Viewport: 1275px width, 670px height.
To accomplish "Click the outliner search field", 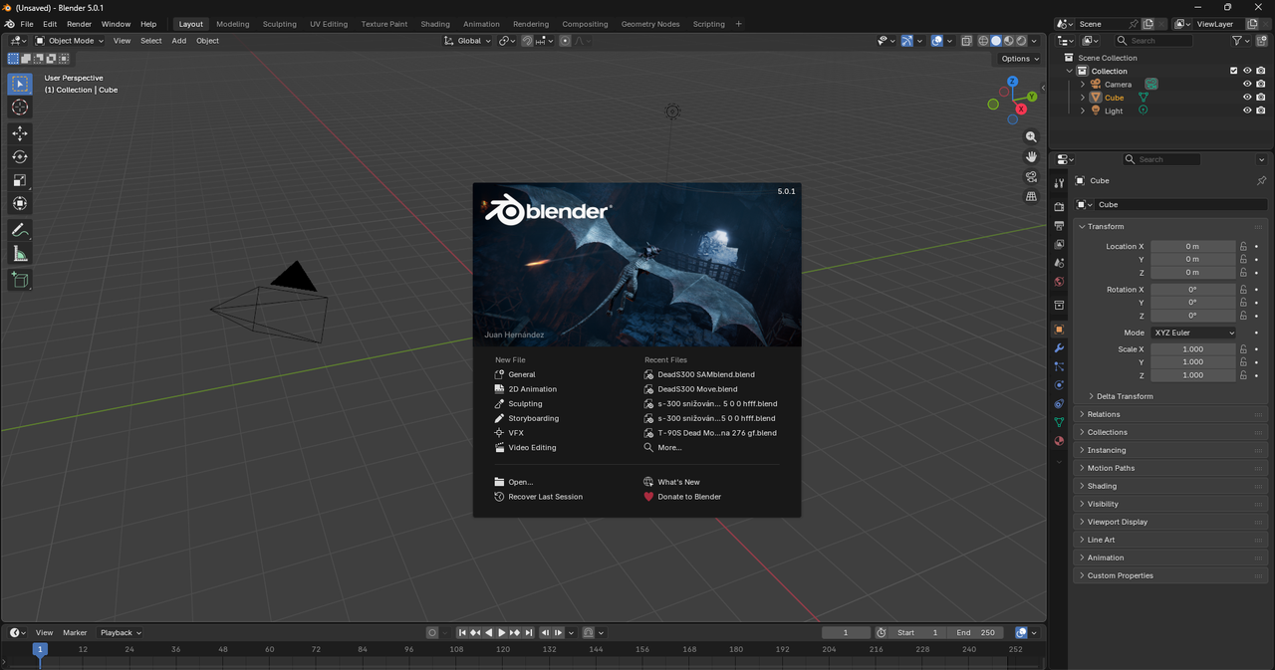I will coord(1152,41).
